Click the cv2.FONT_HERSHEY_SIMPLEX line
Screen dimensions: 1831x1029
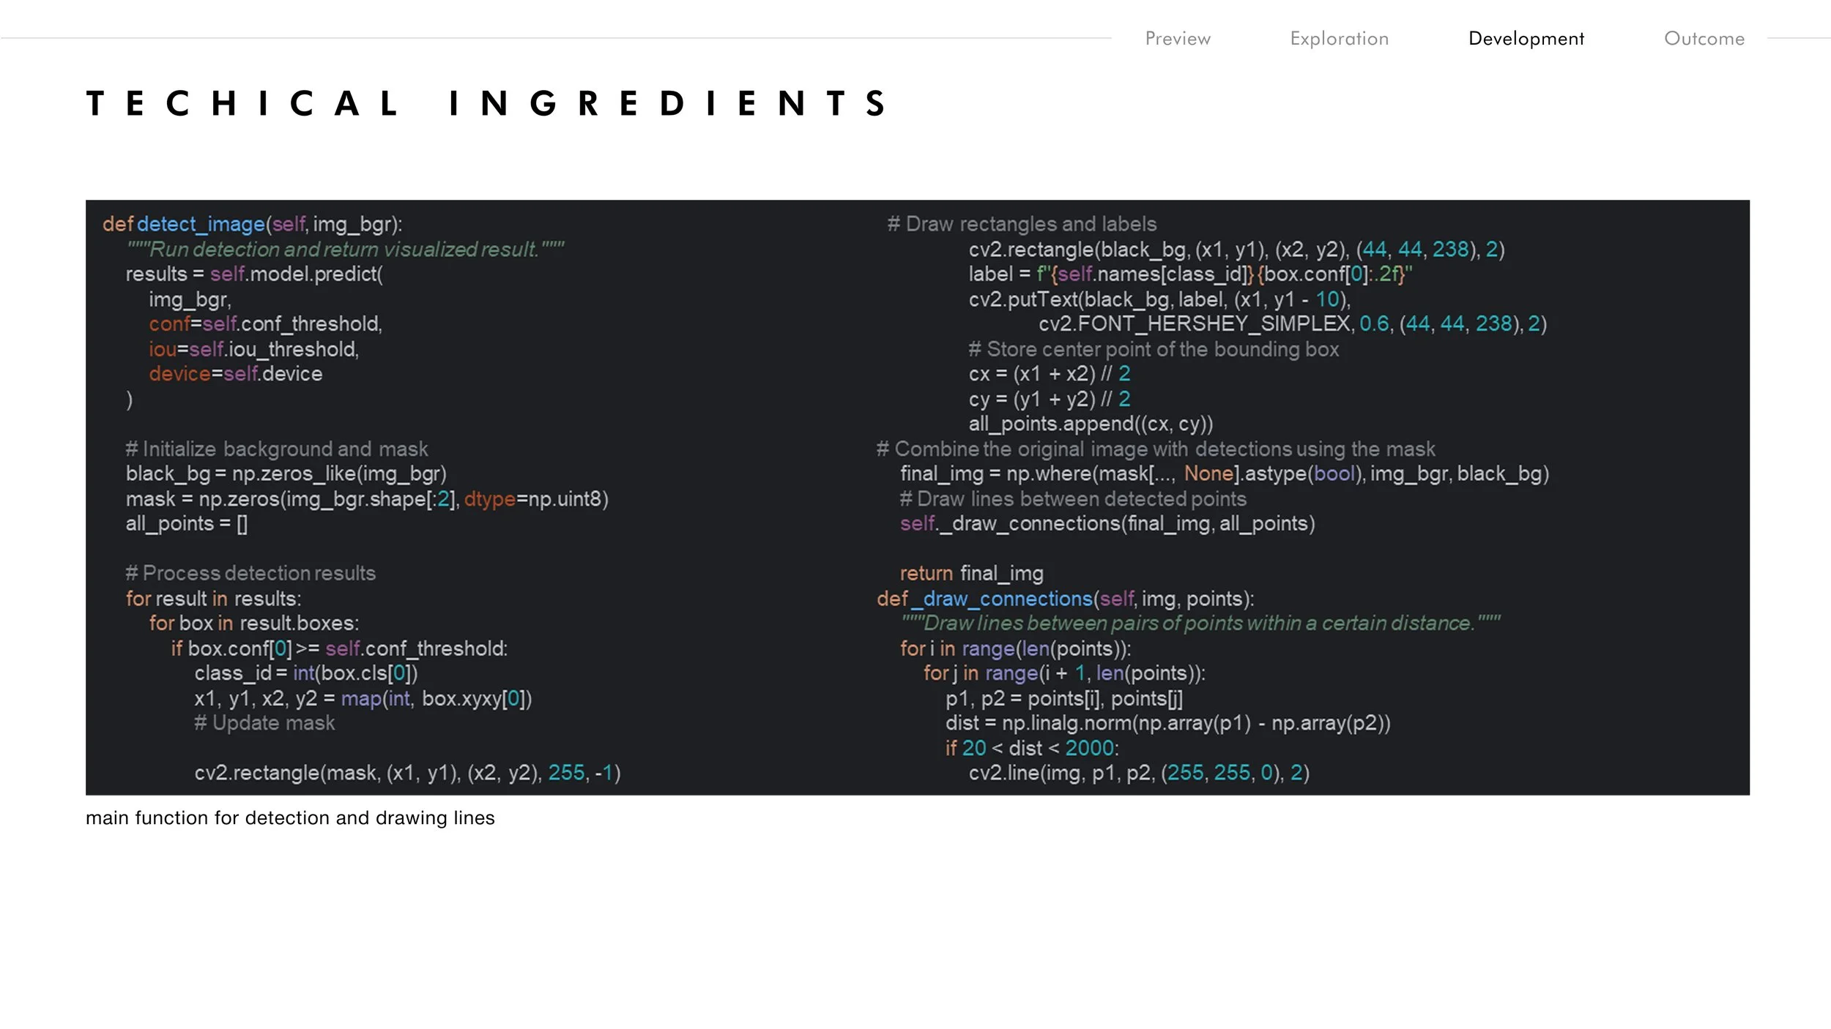(1292, 323)
